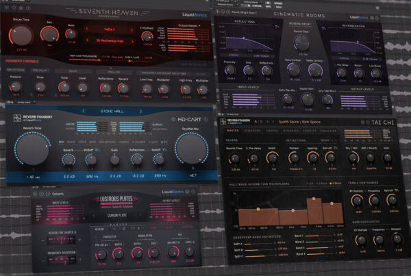The width and height of the screenshot is (411, 276).
Task: Toggle the Pre-delay sync checkbox in Tai Chi
Action: click(247, 149)
